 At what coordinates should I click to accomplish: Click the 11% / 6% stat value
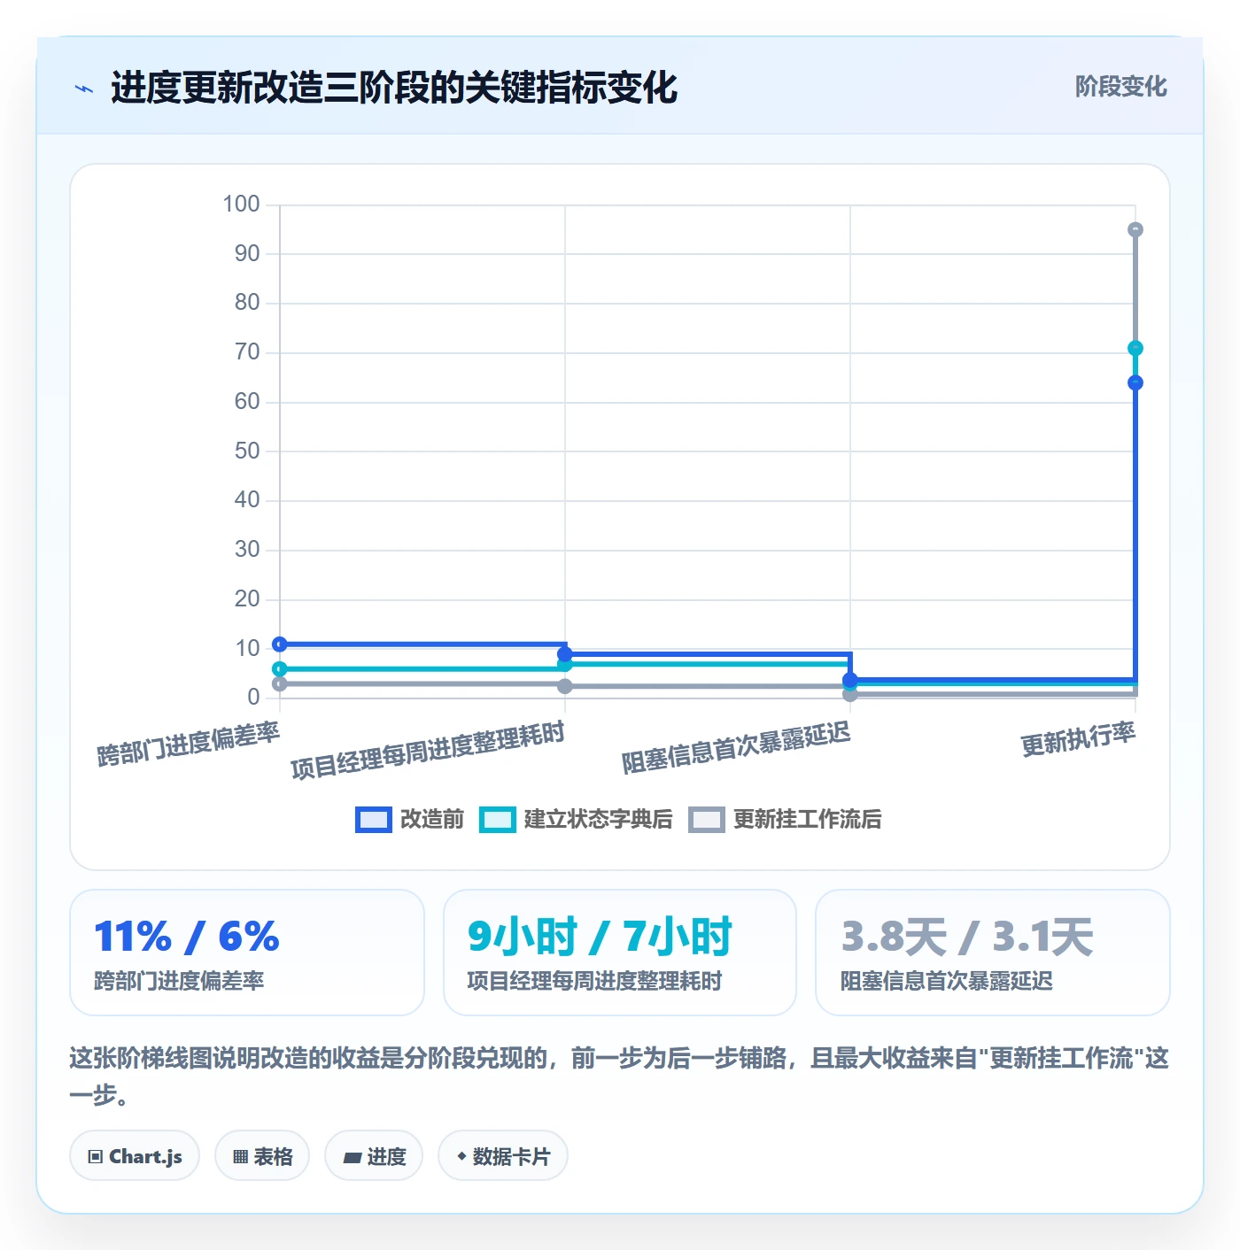(x=187, y=937)
